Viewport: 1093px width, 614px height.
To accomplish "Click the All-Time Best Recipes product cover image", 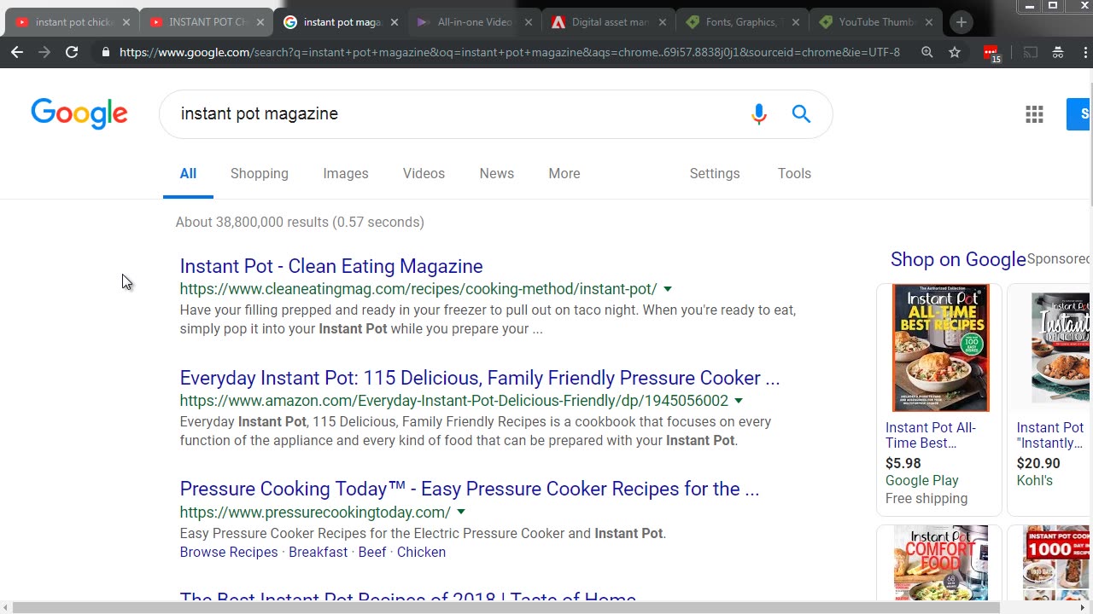I will click(x=940, y=348).
